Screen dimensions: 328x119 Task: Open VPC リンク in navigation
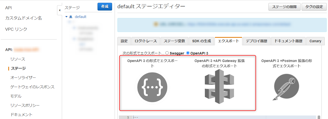click(x=16, y=29)
